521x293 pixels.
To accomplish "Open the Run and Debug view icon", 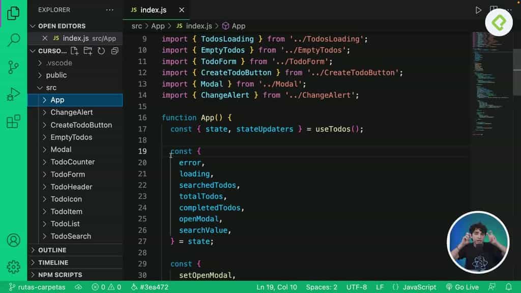I will (13, 94).
